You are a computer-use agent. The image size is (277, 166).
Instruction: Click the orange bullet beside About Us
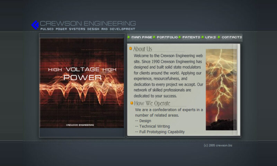(x=131, y=48)
